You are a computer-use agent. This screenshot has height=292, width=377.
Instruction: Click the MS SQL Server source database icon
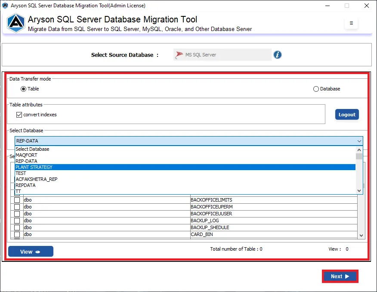pos(179,55)
